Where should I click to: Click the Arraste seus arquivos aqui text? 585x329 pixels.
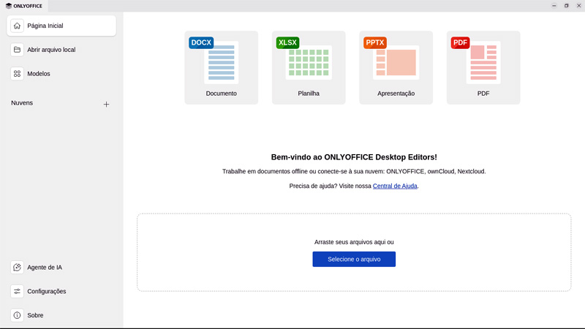click(x=354, y=242)
